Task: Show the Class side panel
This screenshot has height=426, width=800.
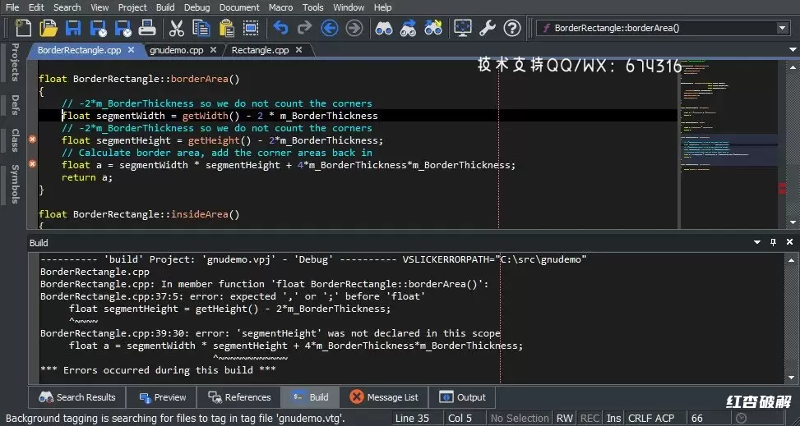Action: [15, 140]
